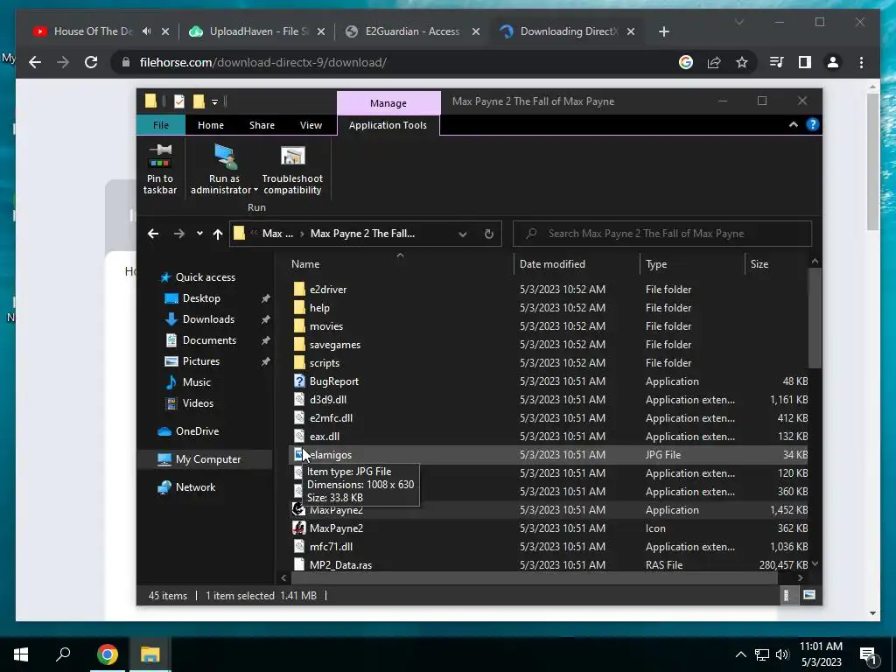This screenshot has height=672, width=896.
Task: Click Chrome icon in taskbar
Action: 107,654
